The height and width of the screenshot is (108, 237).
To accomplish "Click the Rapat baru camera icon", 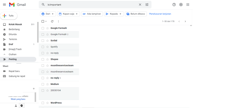I will 4,71.
